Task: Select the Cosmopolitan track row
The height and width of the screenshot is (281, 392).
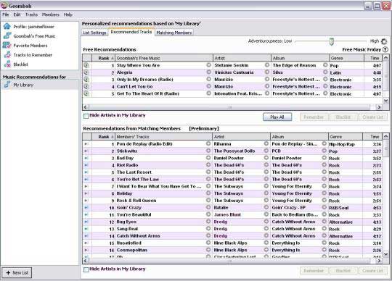Action: pyautogui.click(x=232, y=250)
